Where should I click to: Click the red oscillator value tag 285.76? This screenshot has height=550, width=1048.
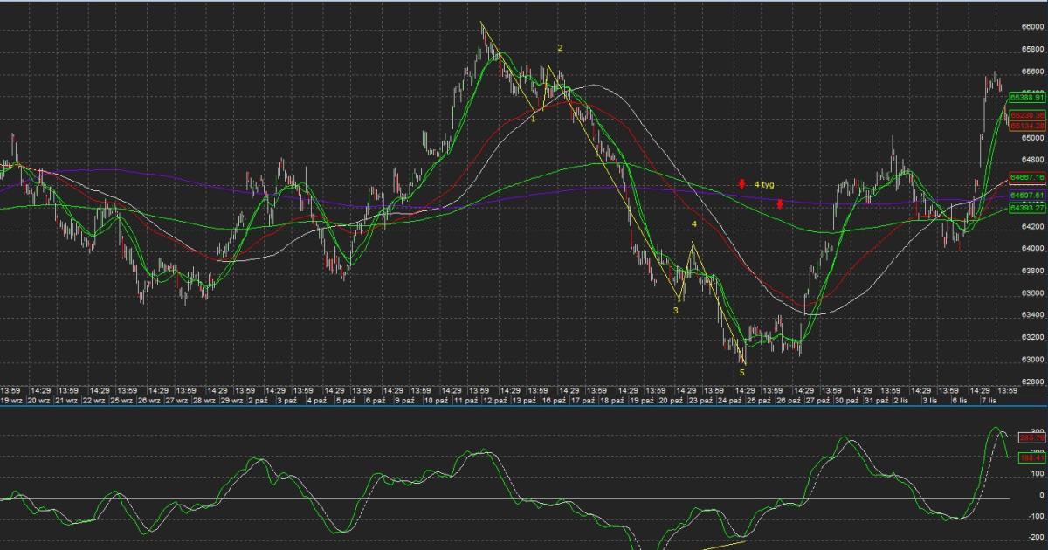(x=1031, y=438)
